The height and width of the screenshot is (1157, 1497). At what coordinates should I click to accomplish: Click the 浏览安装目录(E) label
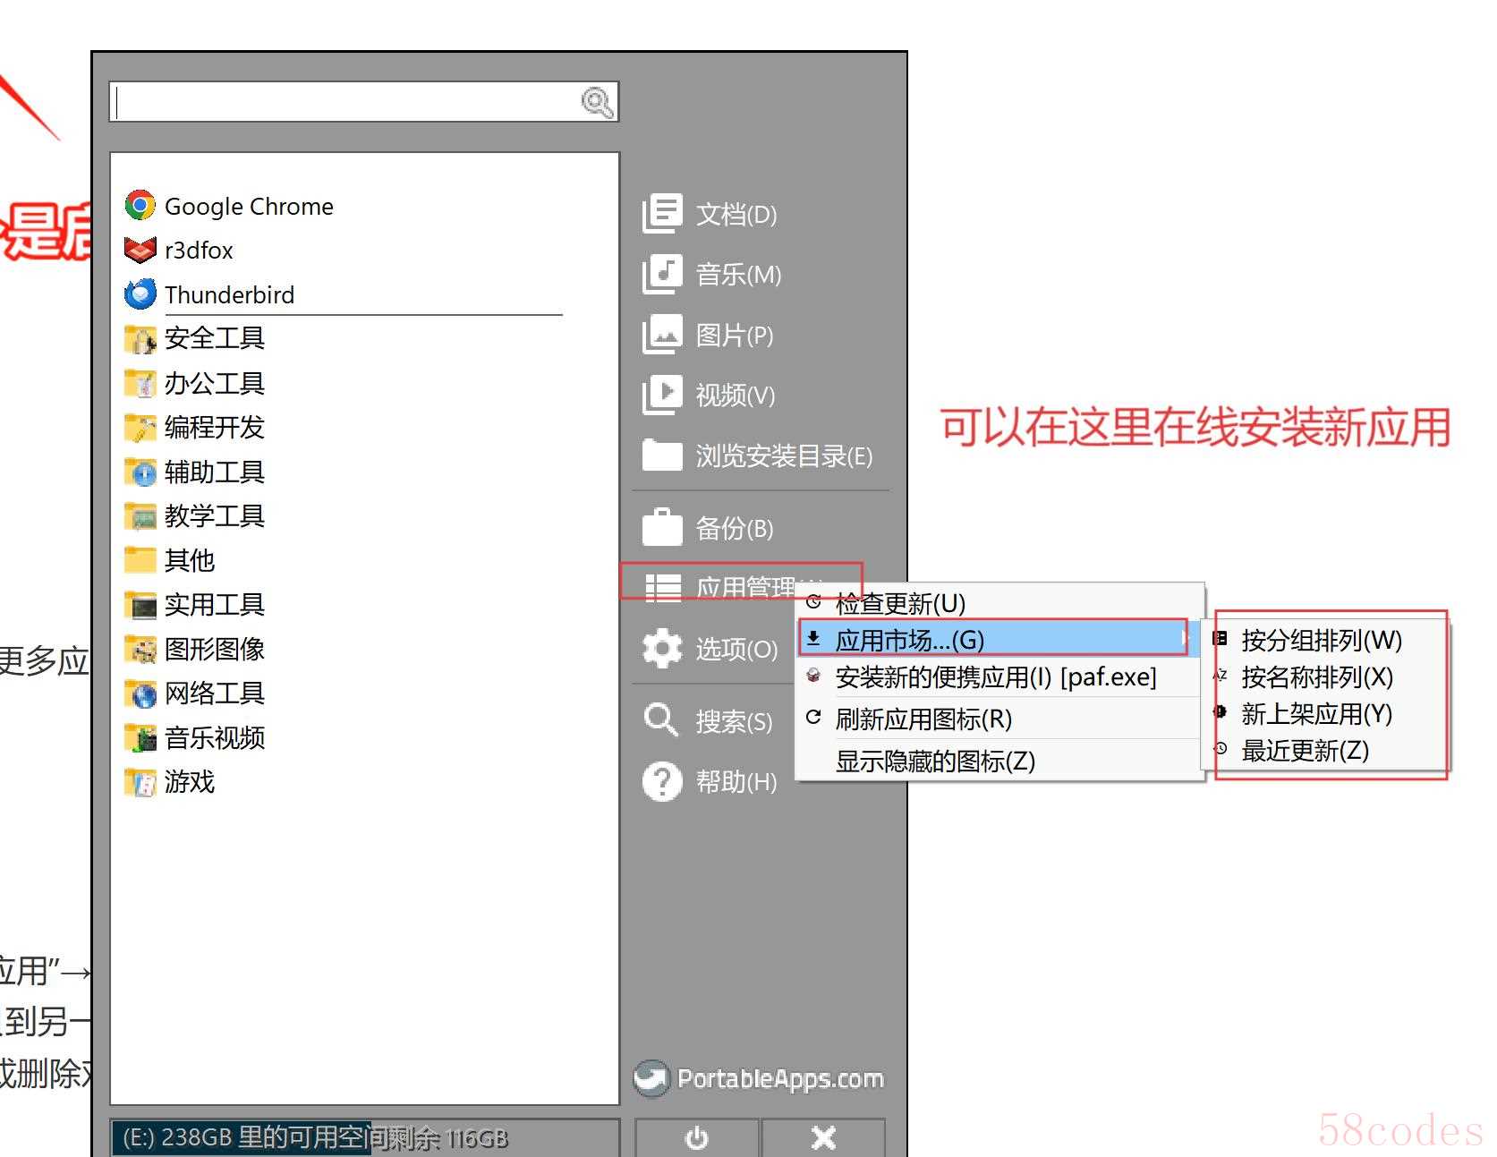[x=784, y=456]
